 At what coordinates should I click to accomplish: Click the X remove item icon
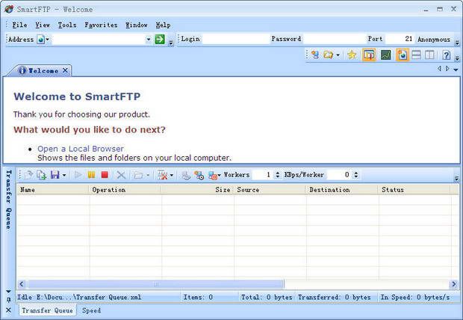(121, 175)
